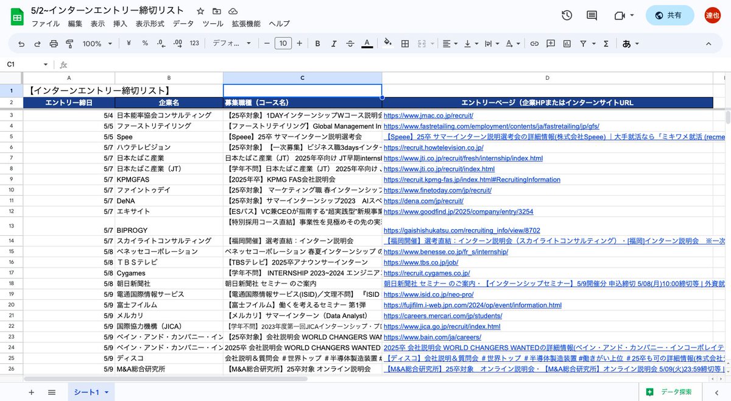Insert a chart from toolbar
Screen dimensions: 731x401
567,43
